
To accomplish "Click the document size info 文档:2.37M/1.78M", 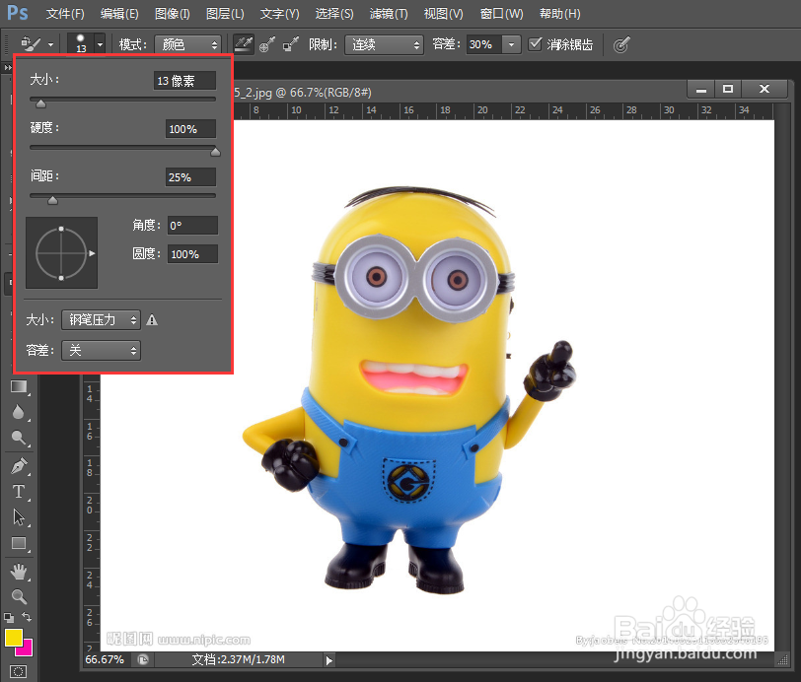I will [238, 659].
